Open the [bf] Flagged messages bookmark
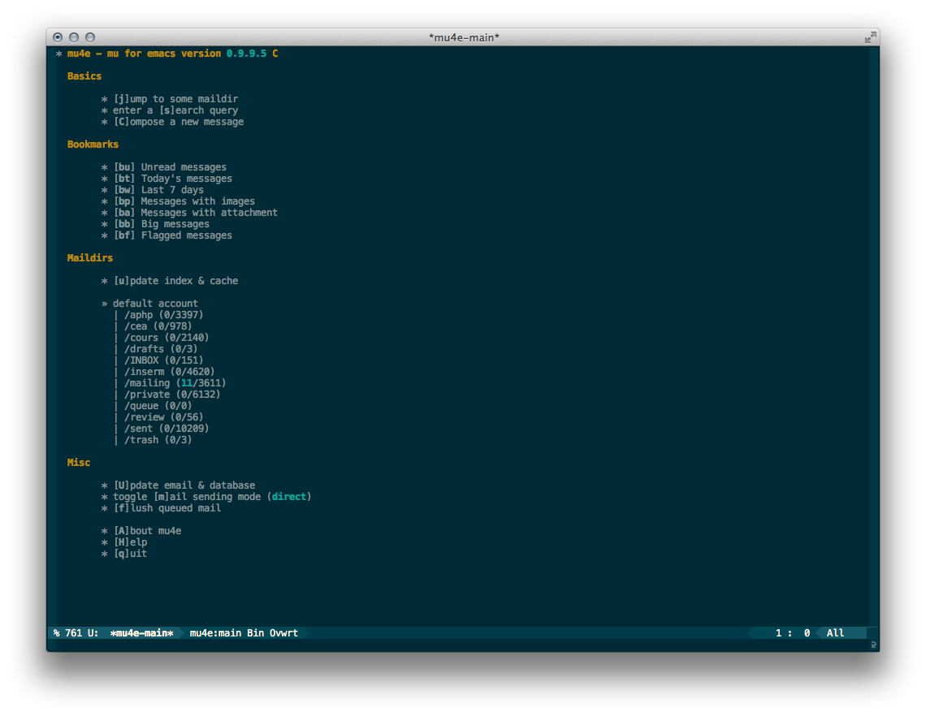Screen dimensions: 926x716 172,235
